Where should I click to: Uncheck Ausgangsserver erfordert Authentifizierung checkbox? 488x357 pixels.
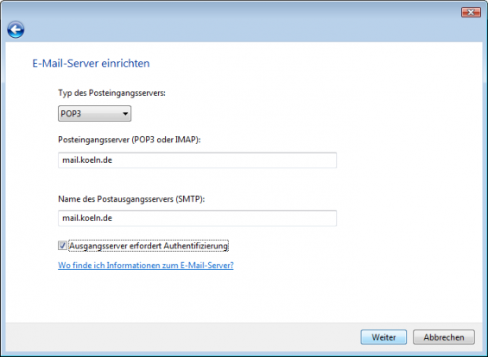(x=62, y=246)
